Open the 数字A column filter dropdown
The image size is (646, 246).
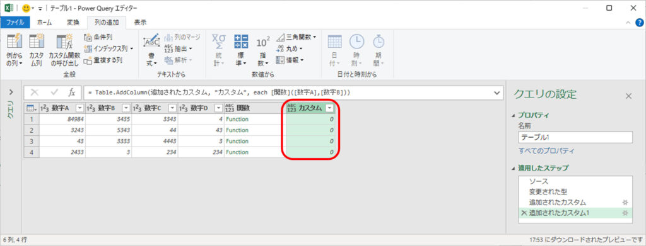click(80, 108)
